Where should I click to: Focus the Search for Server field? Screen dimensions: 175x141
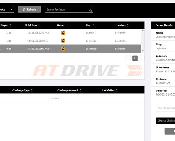[69, 10]
